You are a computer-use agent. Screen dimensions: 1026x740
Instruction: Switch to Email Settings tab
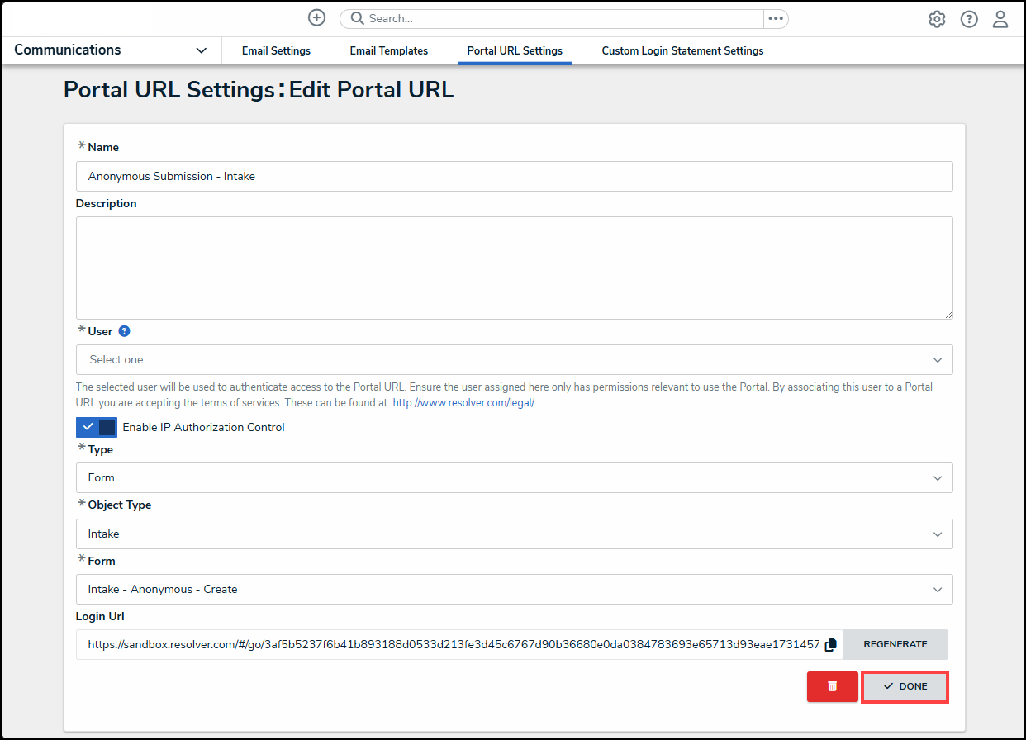pyautogui.click(x=276, y=51)
